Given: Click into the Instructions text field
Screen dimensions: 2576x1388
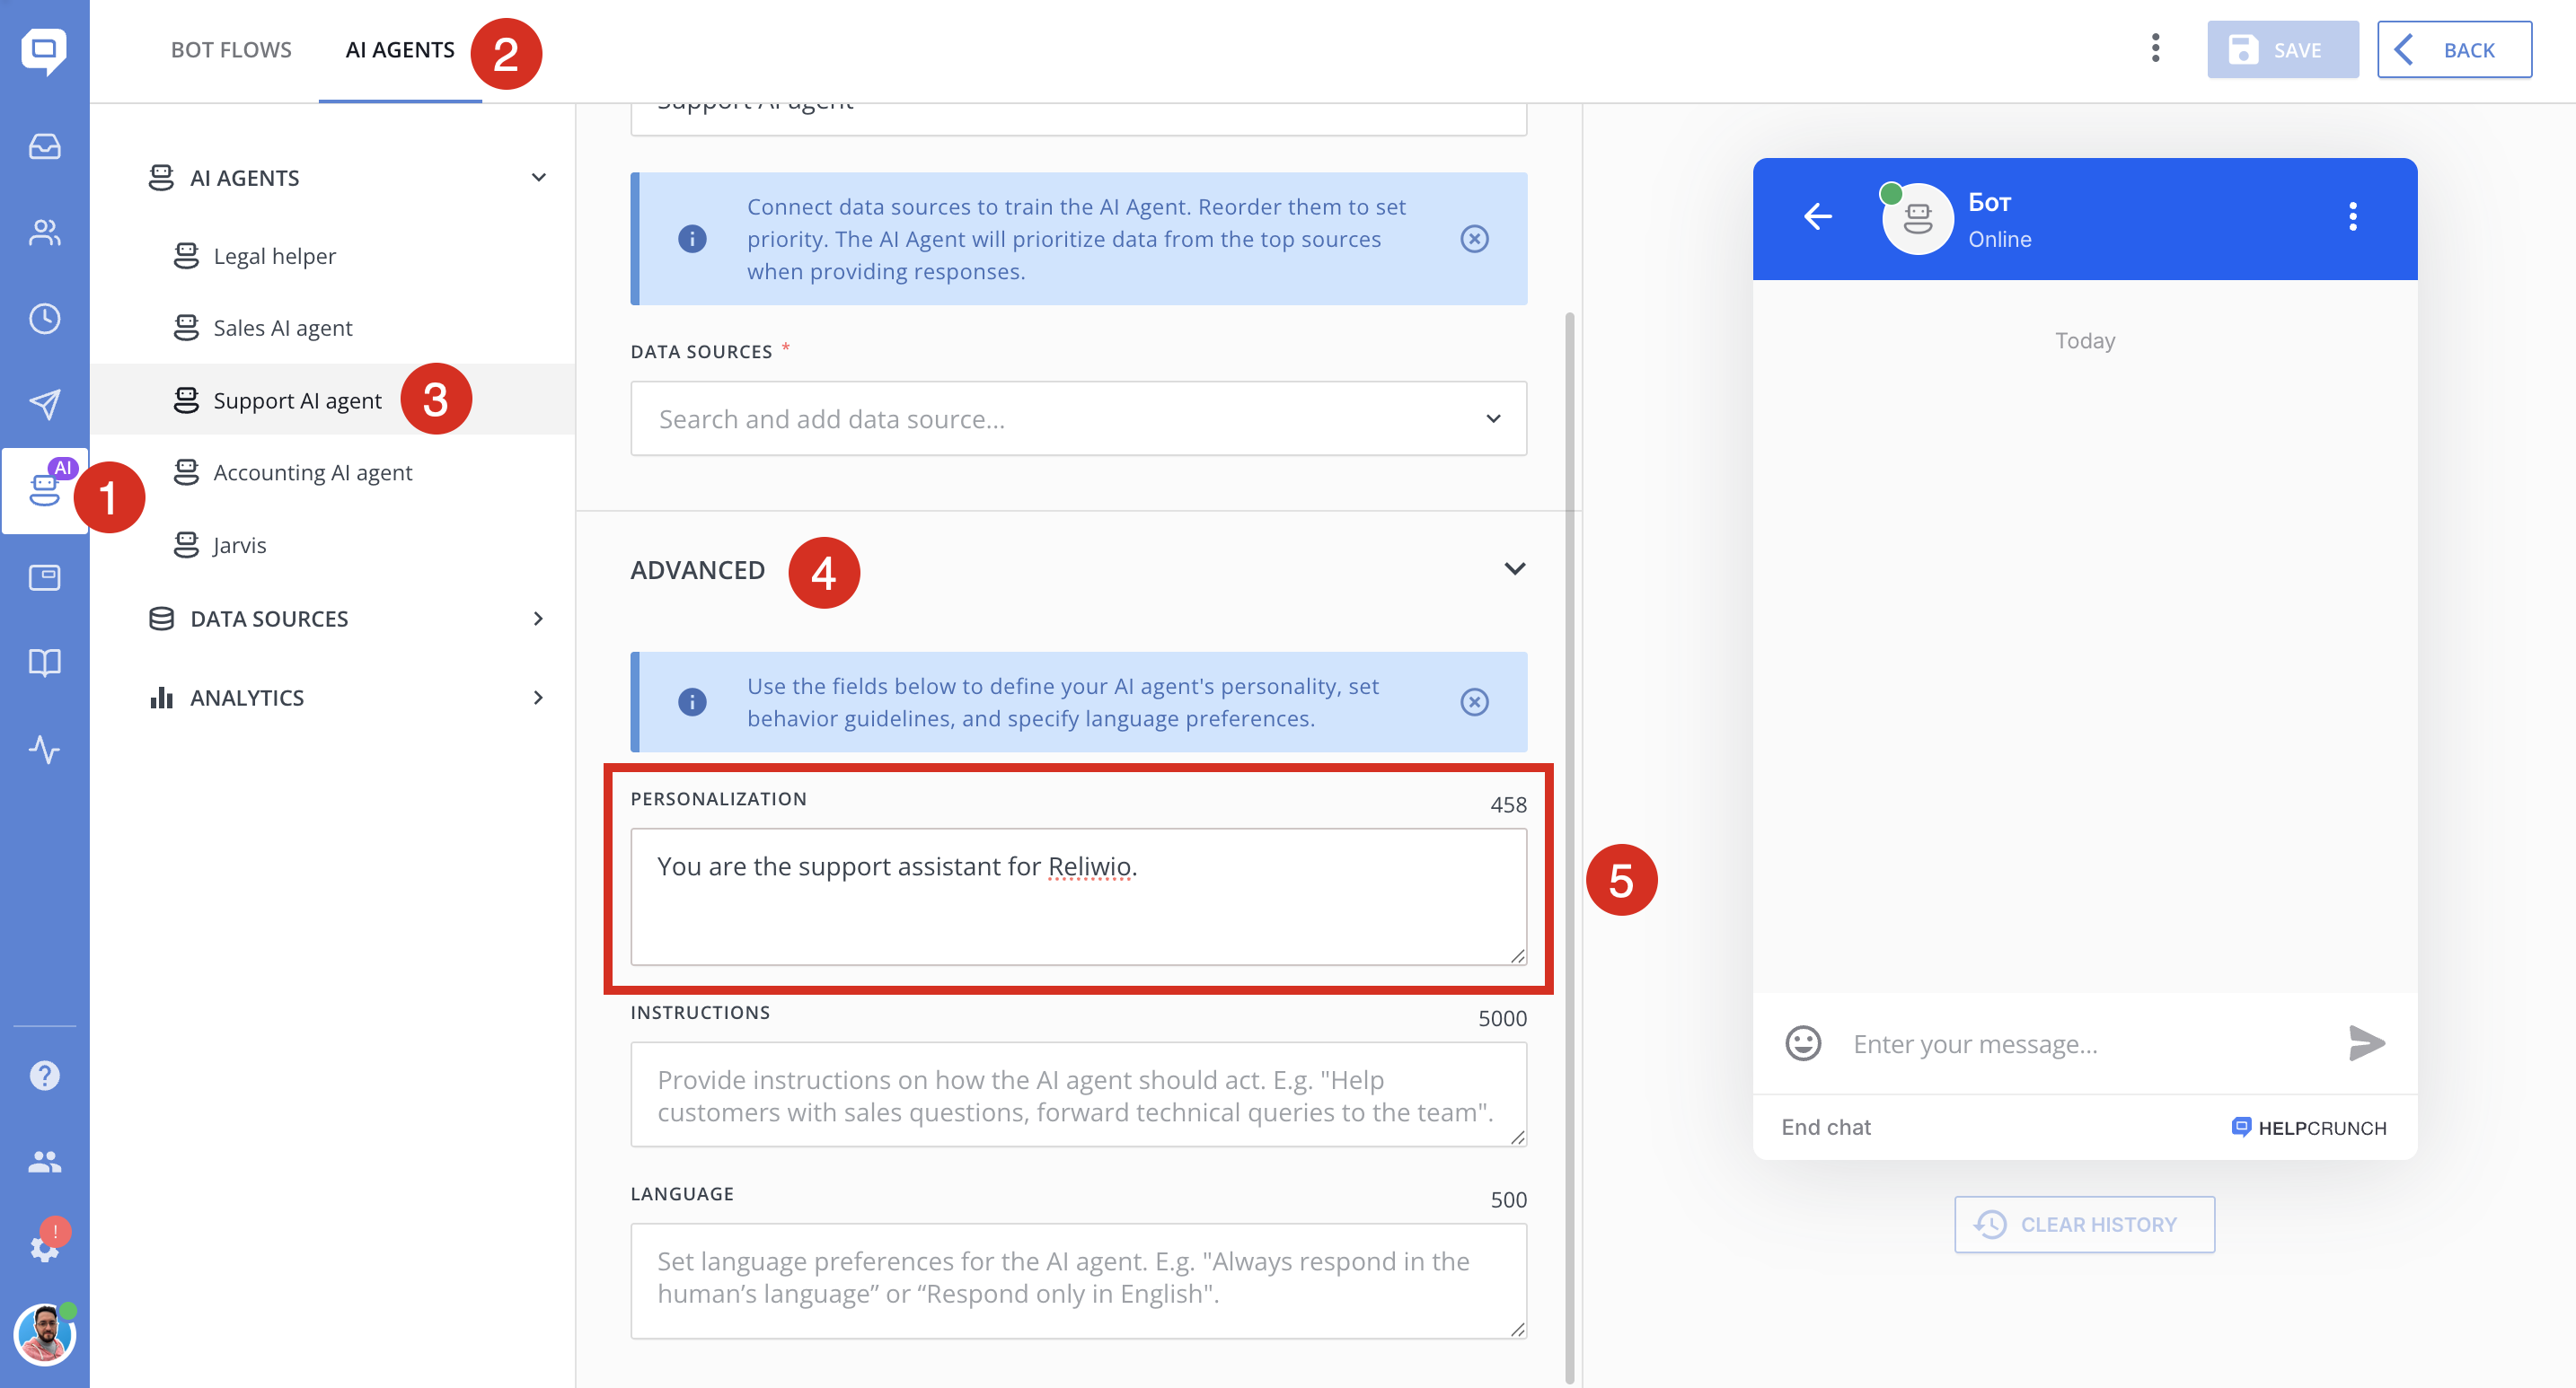Looking at the screenshot, I should [x=1078, y=1095].
